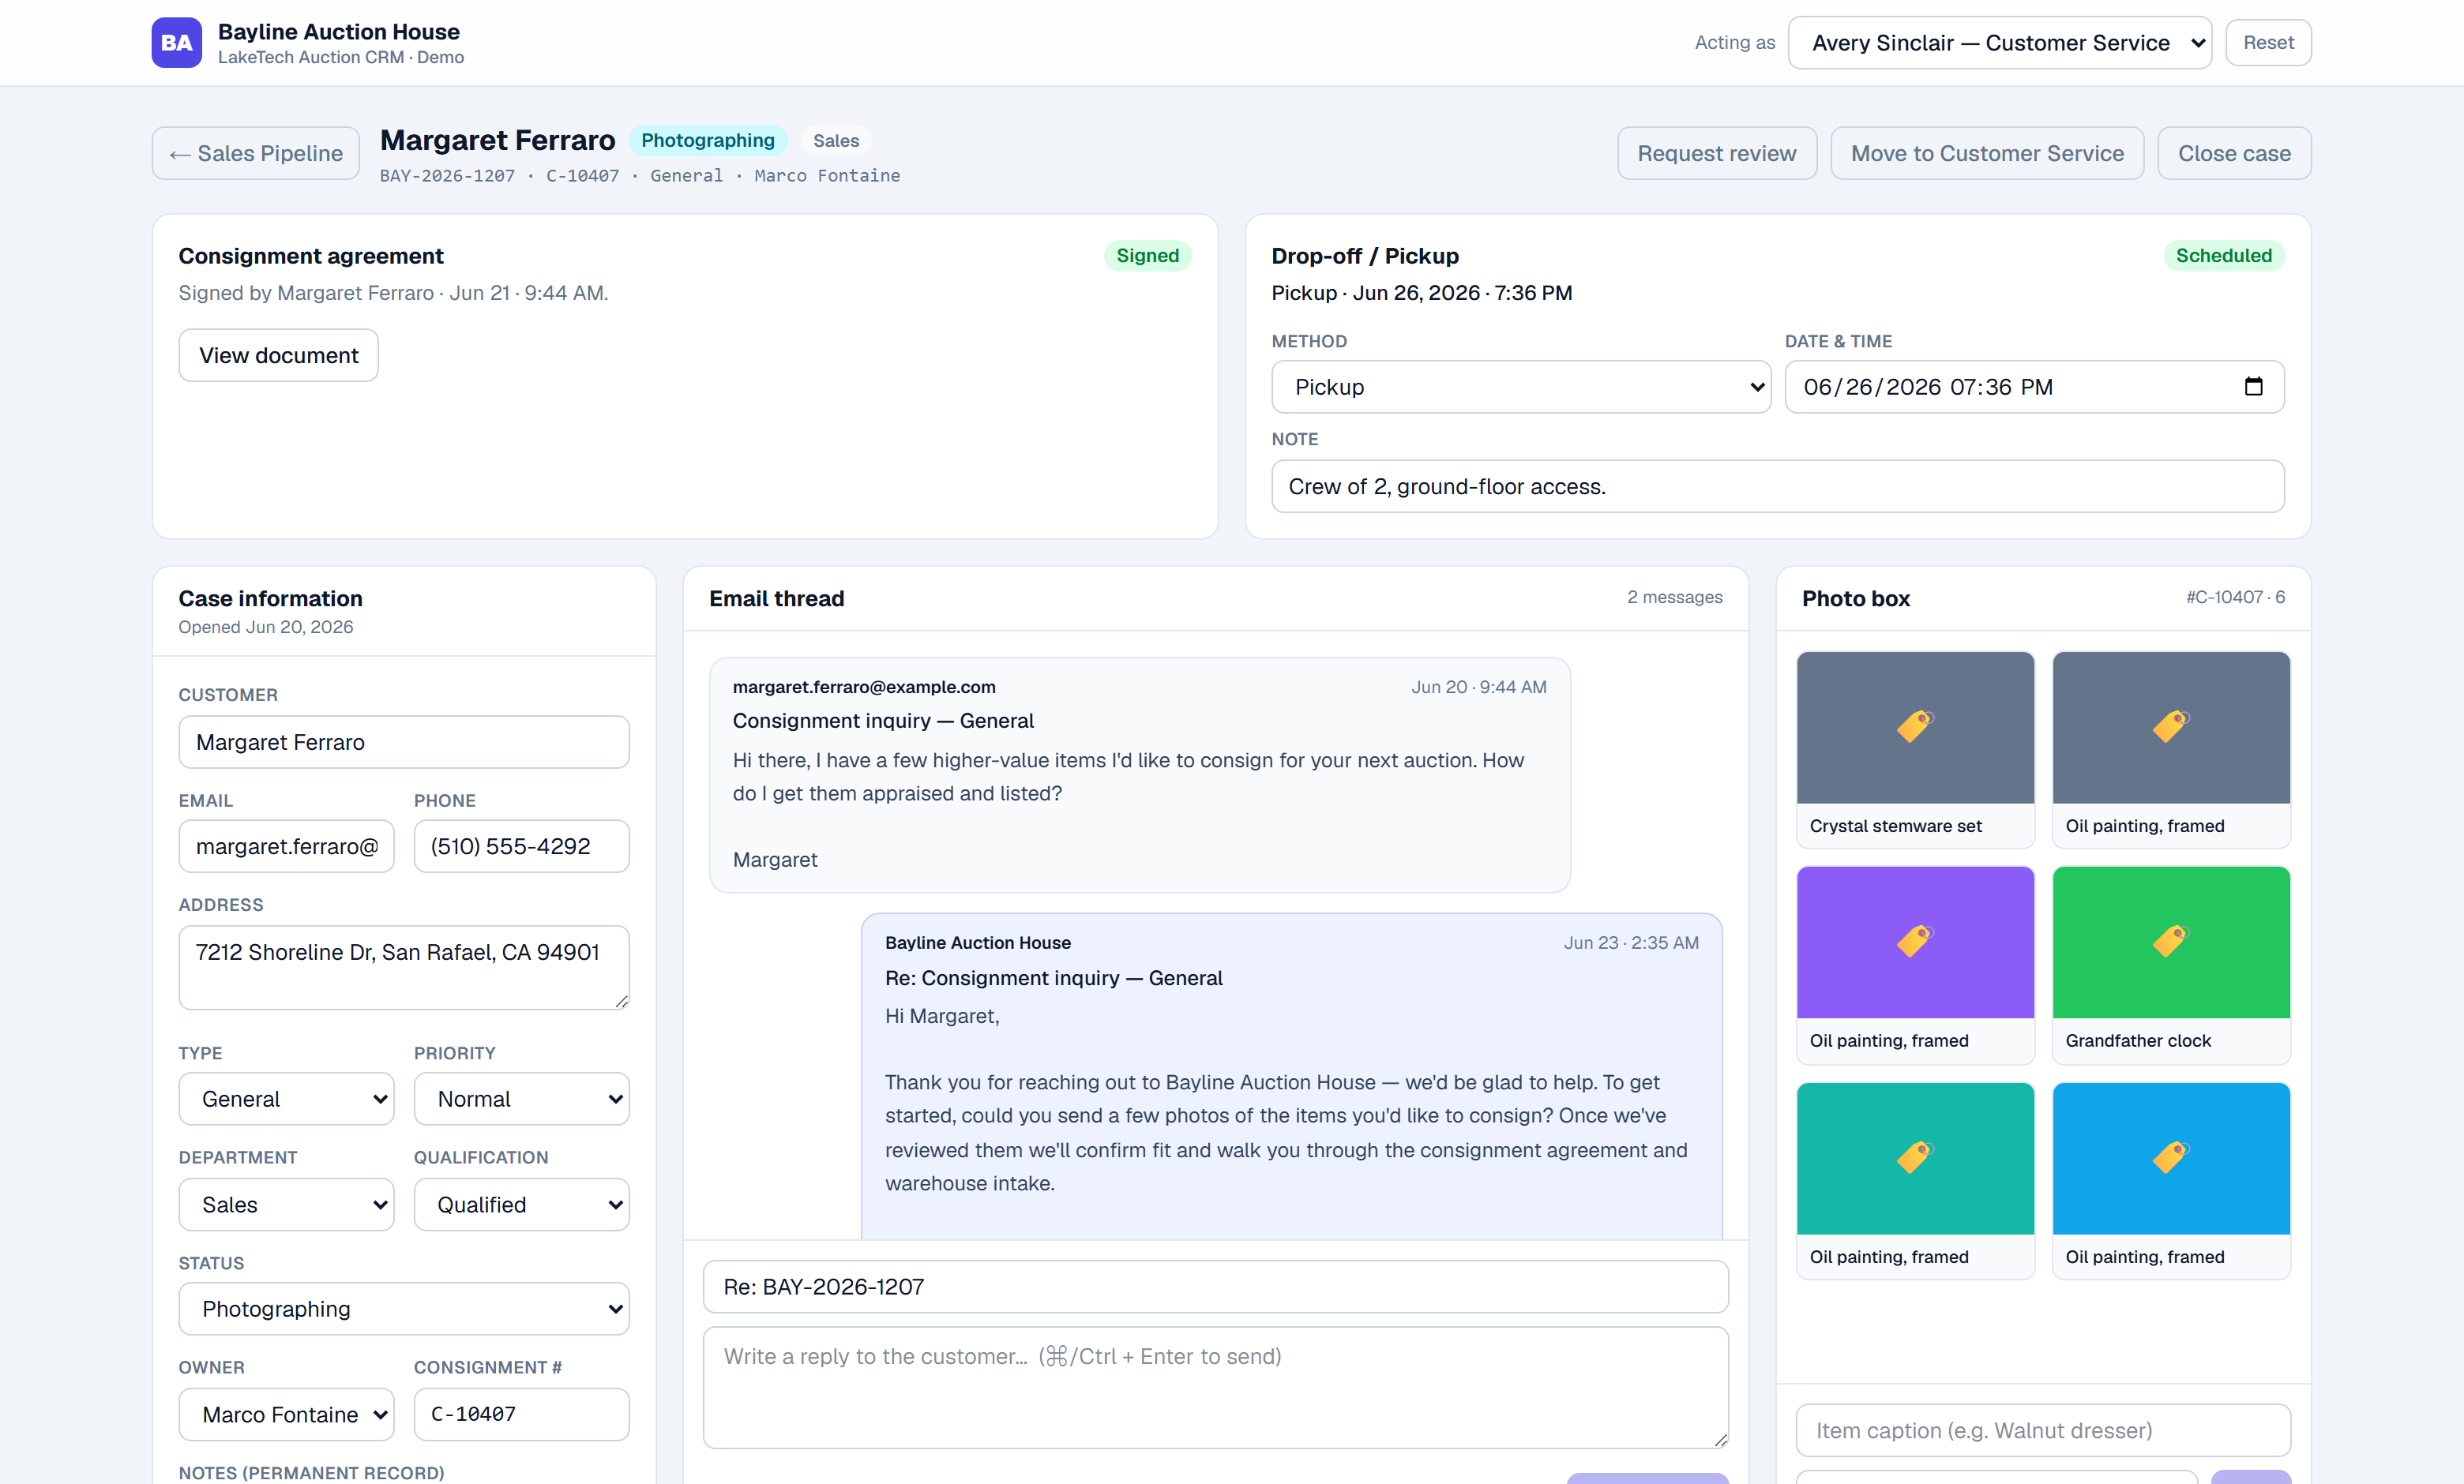Click the margaret.ferraro@example.com sender
The height and width of the screenshot is (1484, 2464).
coord(864,687)
